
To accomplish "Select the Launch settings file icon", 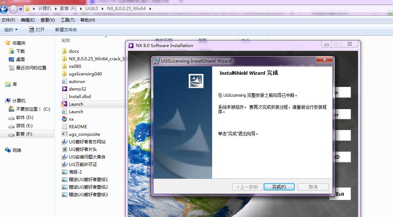I will [64, 111].
